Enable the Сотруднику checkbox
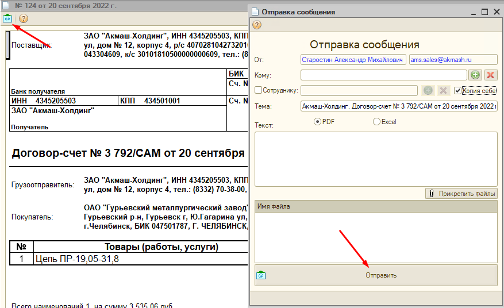The image size is (504, 308). click(x=258, y=90)
